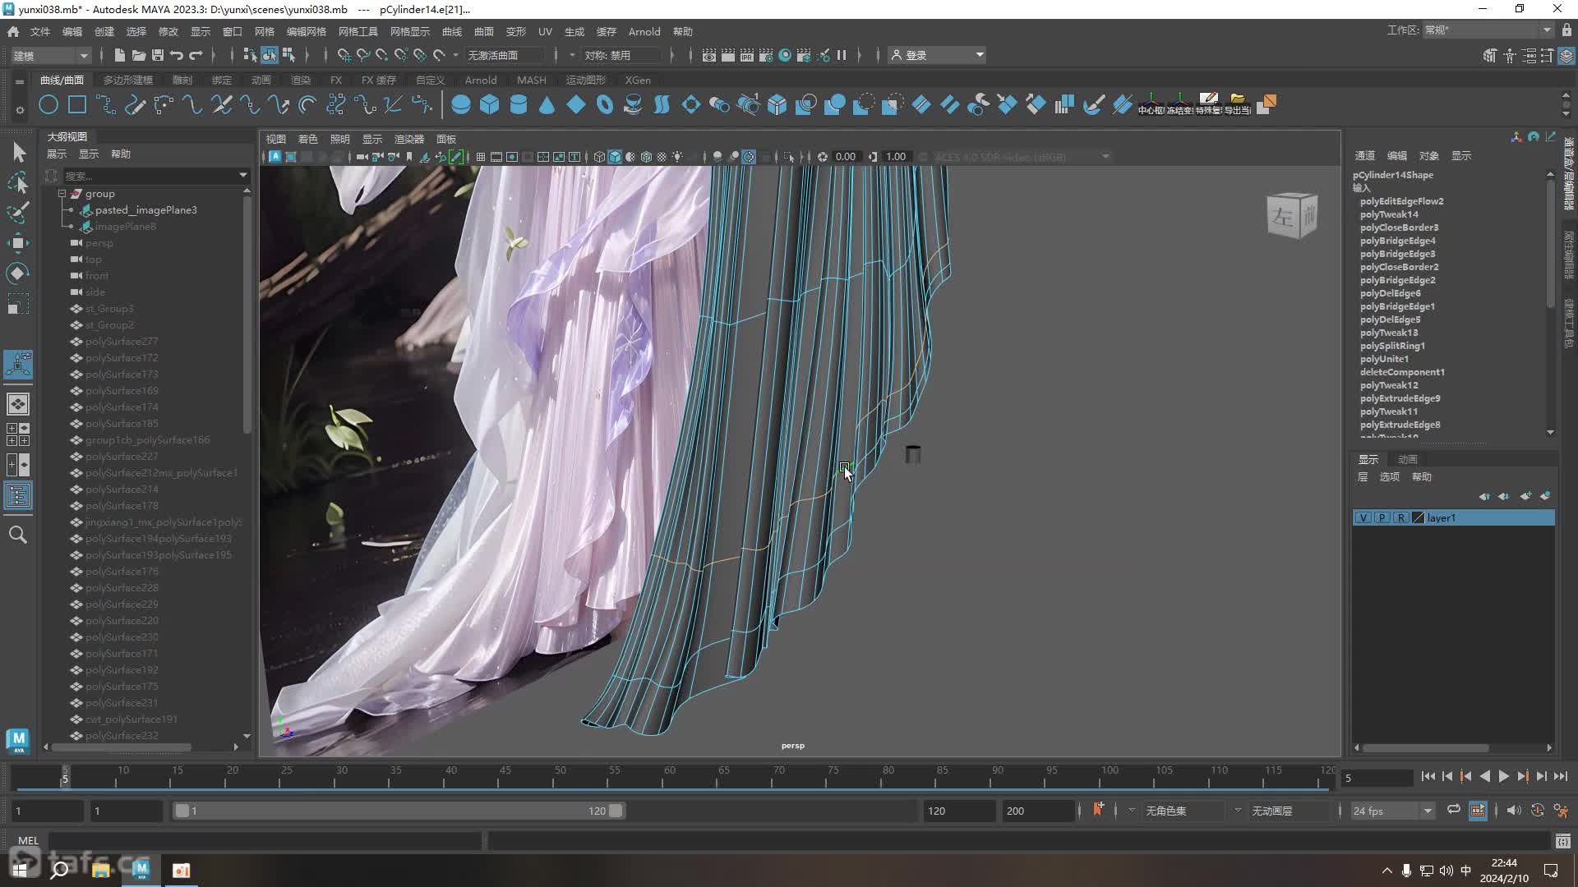Click the play forward button
The height and width of the screenshot is (887, 1578).
tap(1503, 776)
